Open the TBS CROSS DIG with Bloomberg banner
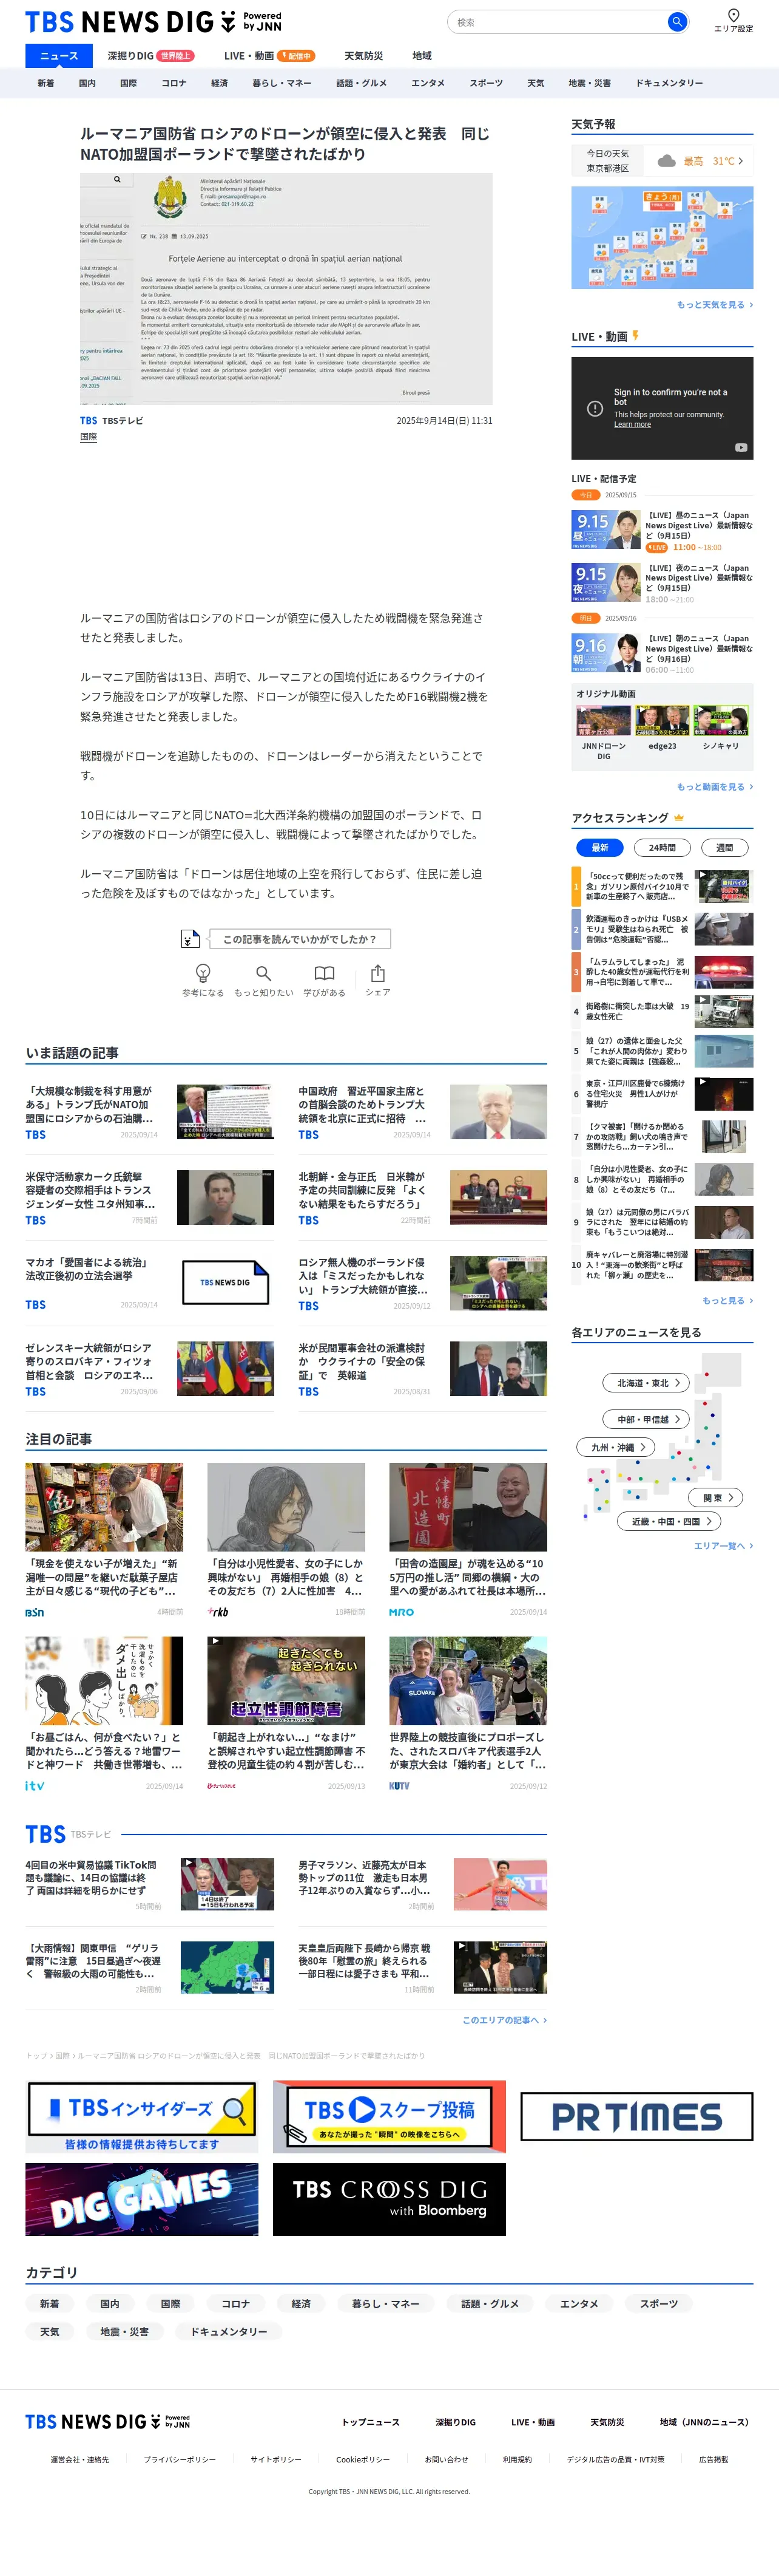The height and width of the screenshot is (2576, 779). click(389, 2200)
